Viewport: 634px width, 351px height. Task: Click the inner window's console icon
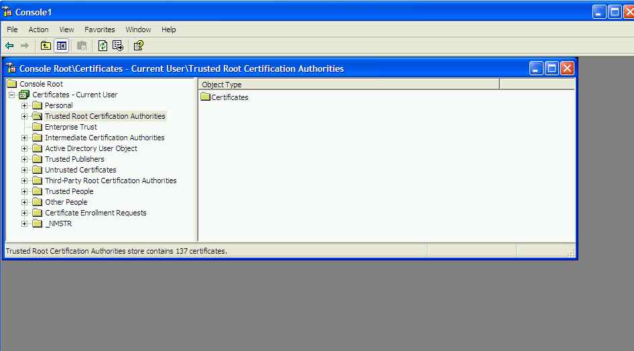tap(11, 68)
